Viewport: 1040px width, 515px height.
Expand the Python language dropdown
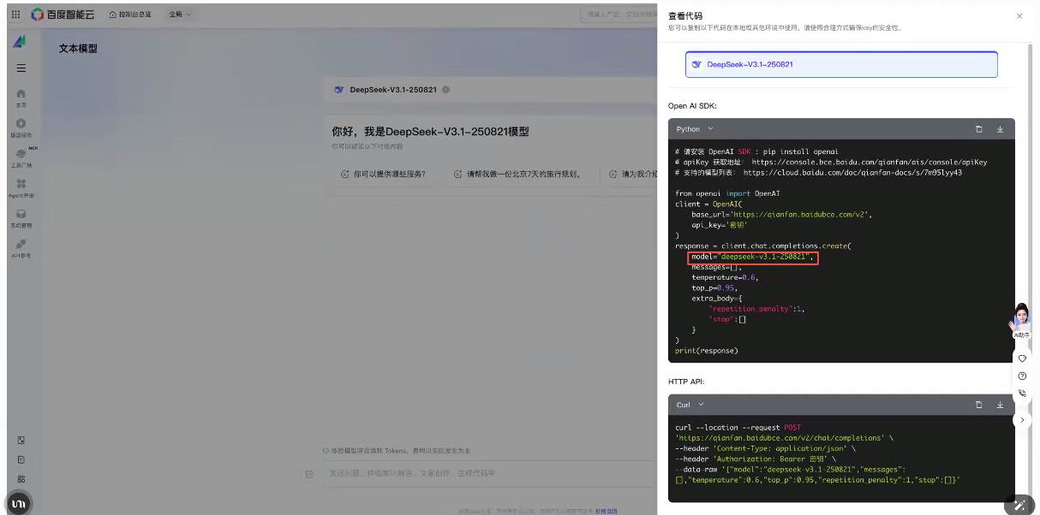695,129
